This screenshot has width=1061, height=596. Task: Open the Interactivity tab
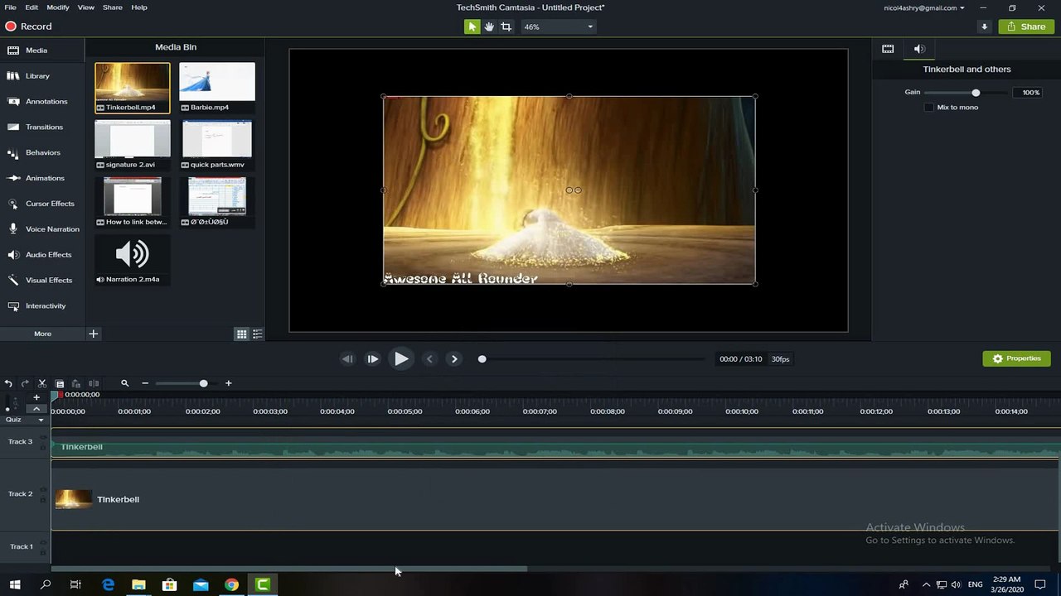42,306
